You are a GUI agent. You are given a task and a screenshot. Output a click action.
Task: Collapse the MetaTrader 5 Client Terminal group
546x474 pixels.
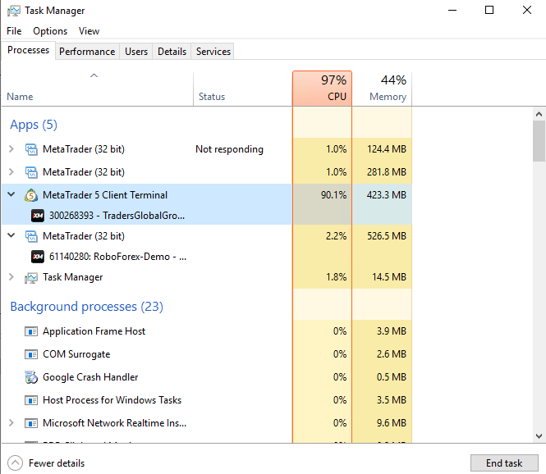(x=11, y=194)
